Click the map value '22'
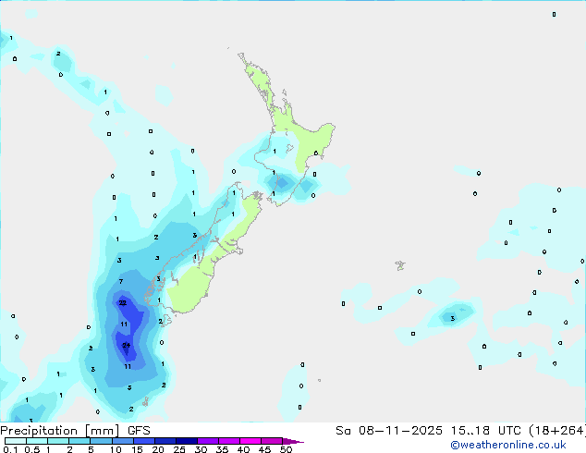This screenshot has height=453, width=586. point(123,302)
